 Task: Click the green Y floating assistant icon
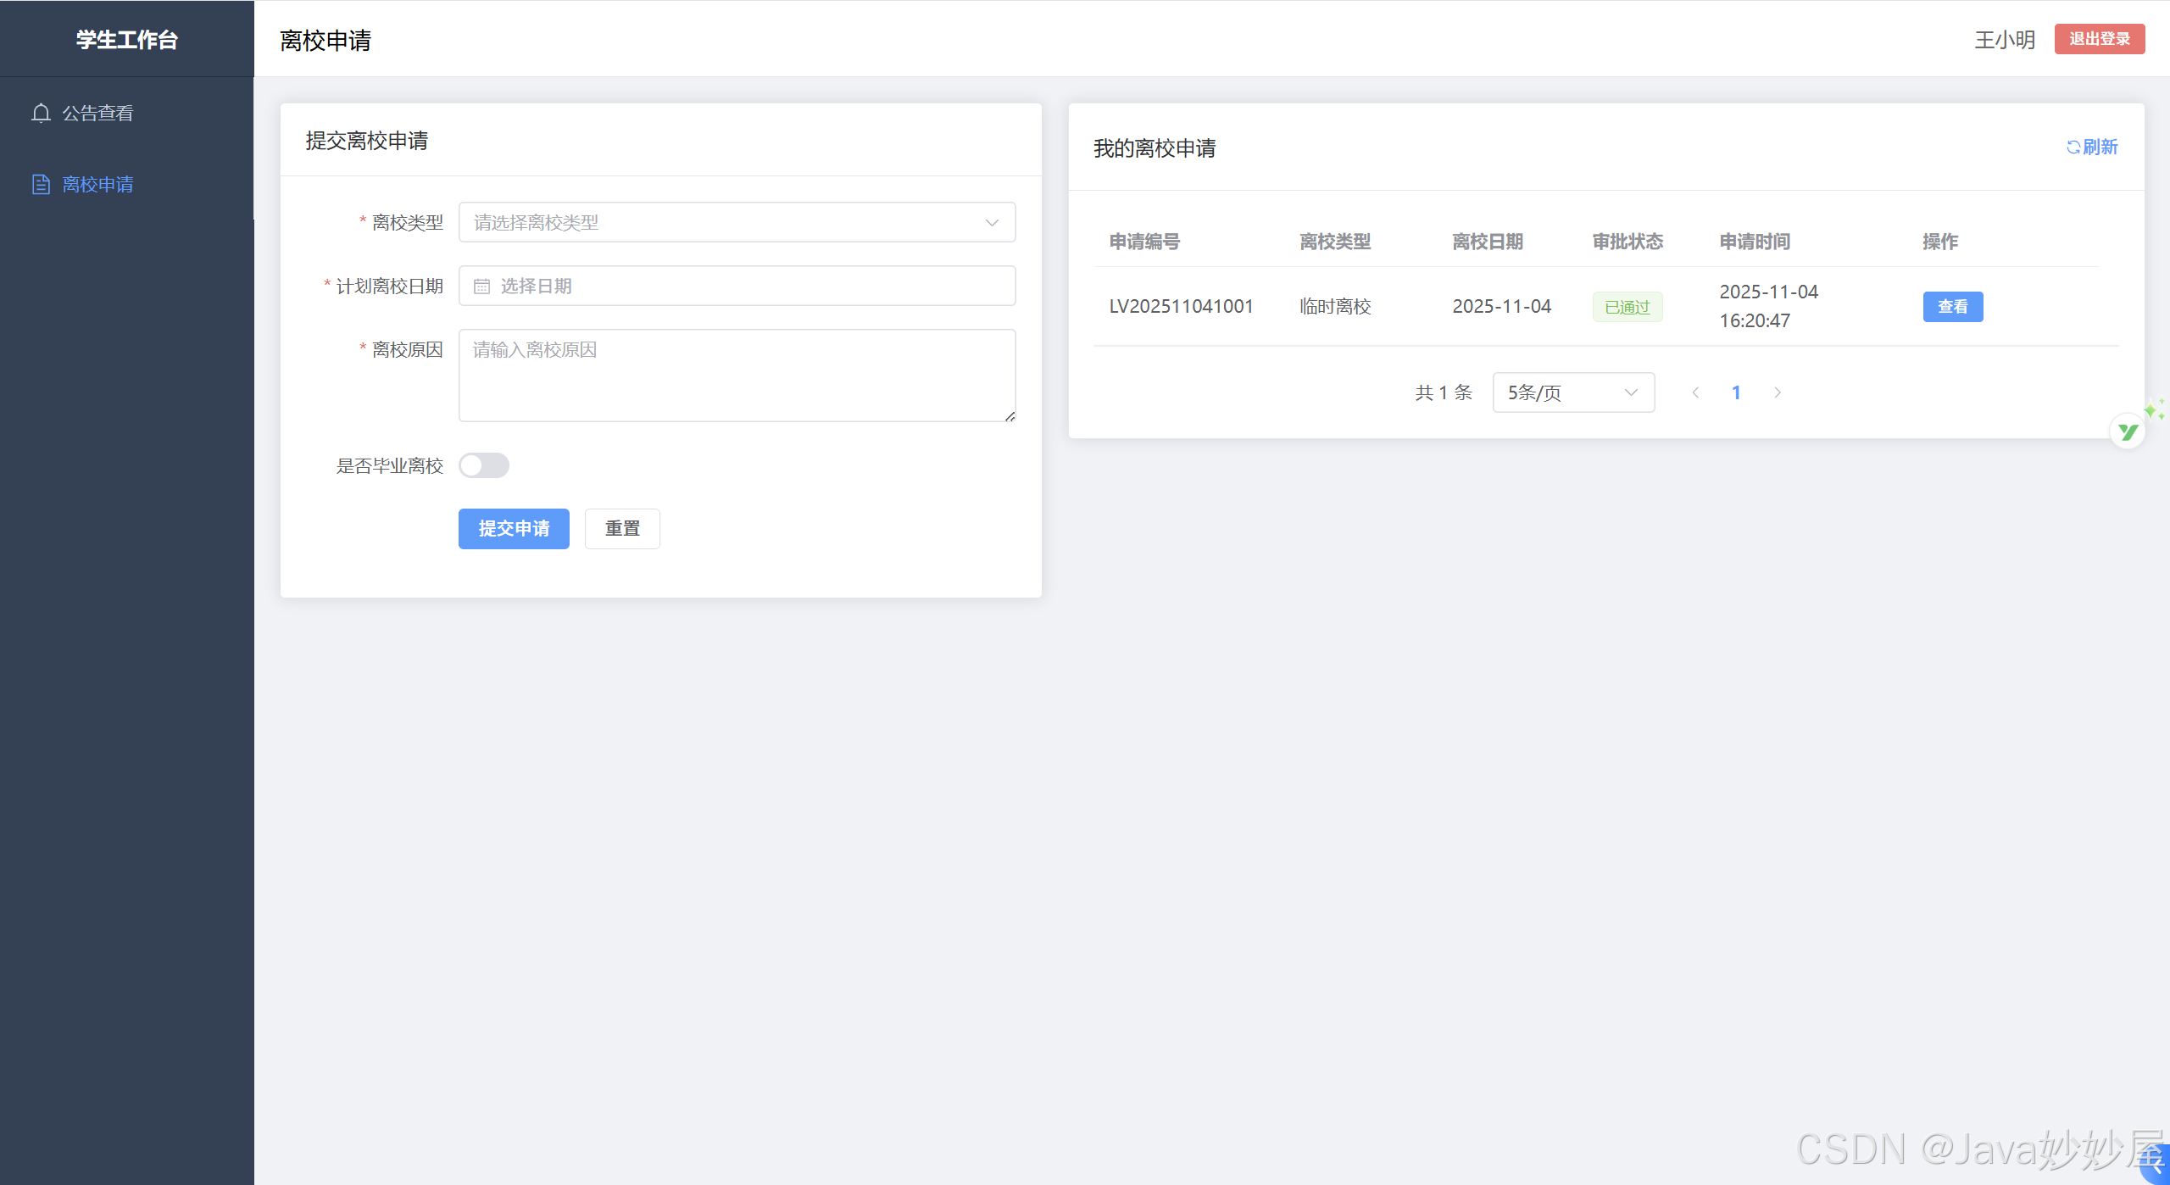pos(2128,432)
